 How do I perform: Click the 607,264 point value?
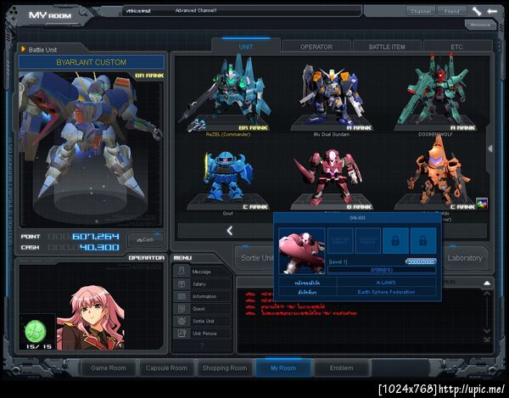[95, 236]
